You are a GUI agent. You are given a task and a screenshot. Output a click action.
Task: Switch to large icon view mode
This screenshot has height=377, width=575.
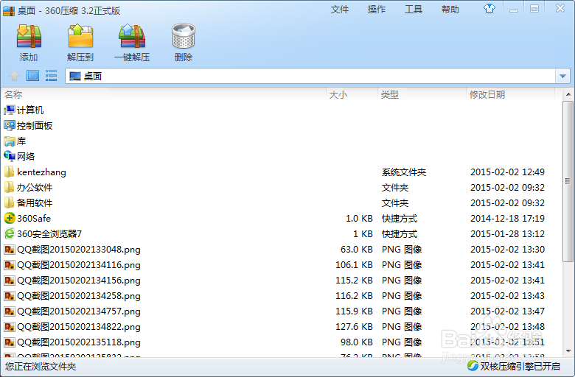coord(32,76)
